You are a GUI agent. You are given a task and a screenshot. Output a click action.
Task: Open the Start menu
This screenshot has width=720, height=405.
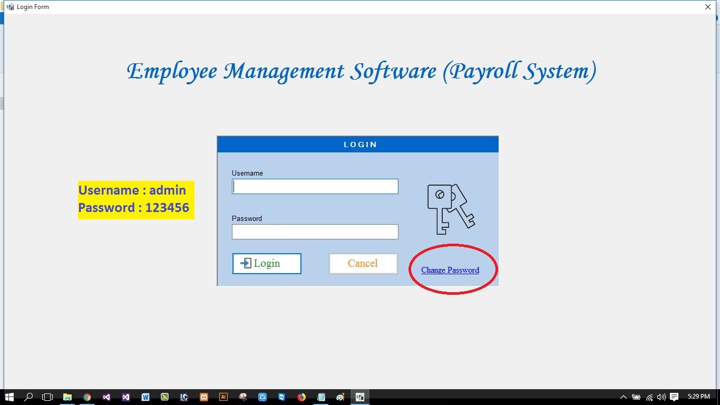point(9,397)
